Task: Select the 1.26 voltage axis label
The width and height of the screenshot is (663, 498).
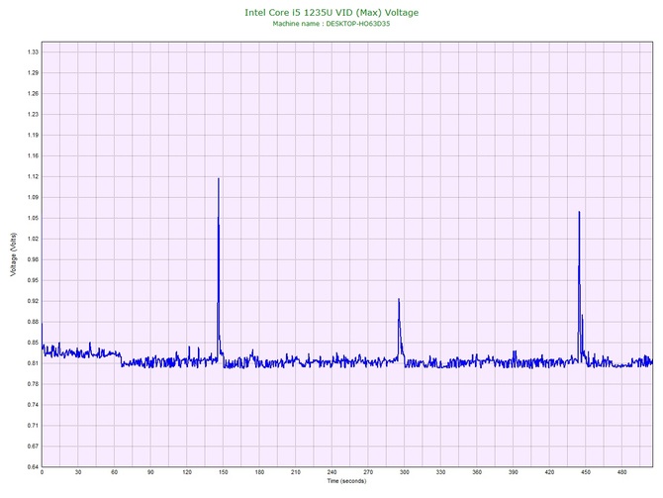Action: 33,93
